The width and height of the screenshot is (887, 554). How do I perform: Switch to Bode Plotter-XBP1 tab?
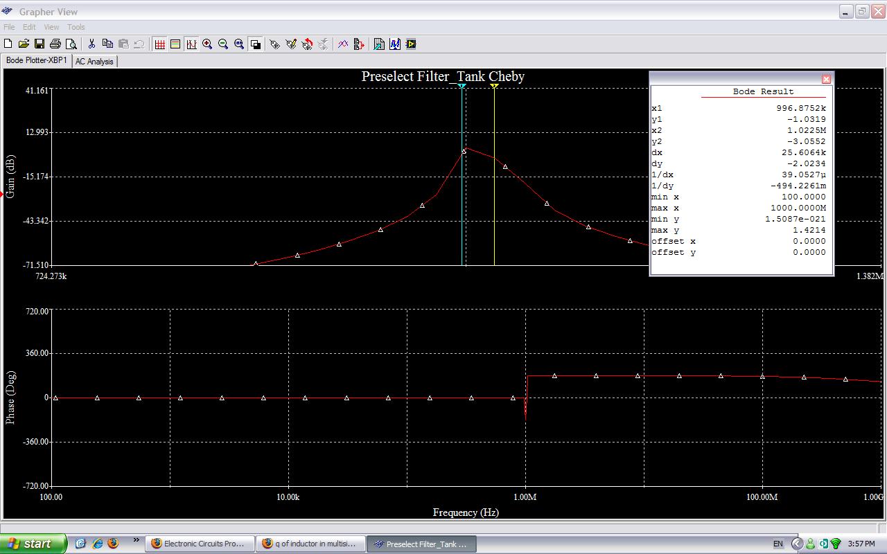point(37,61)
